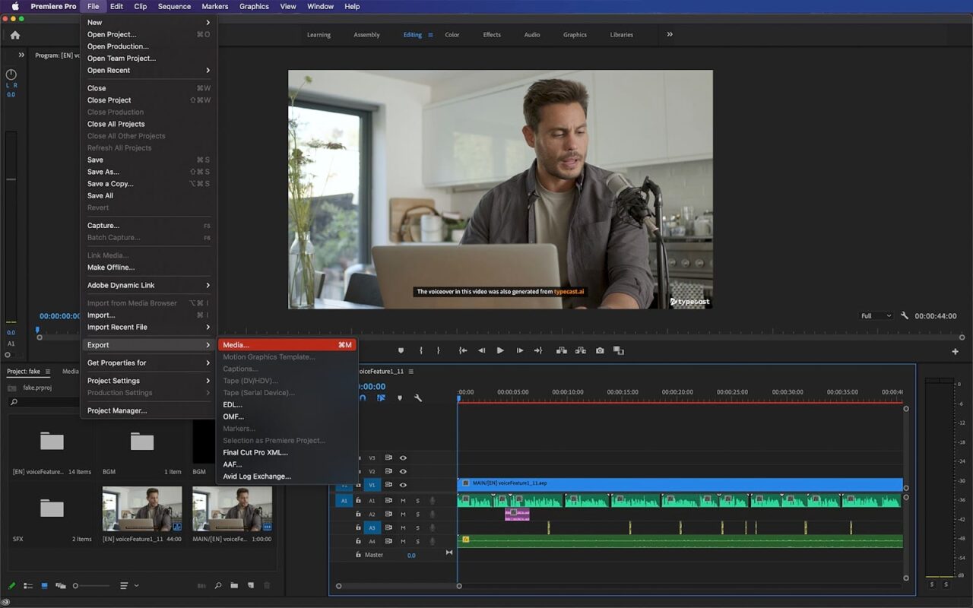Hide the V2 track output with the eye toggle
Viewport: 973px width, 608px height.
(x=404, y=471)
